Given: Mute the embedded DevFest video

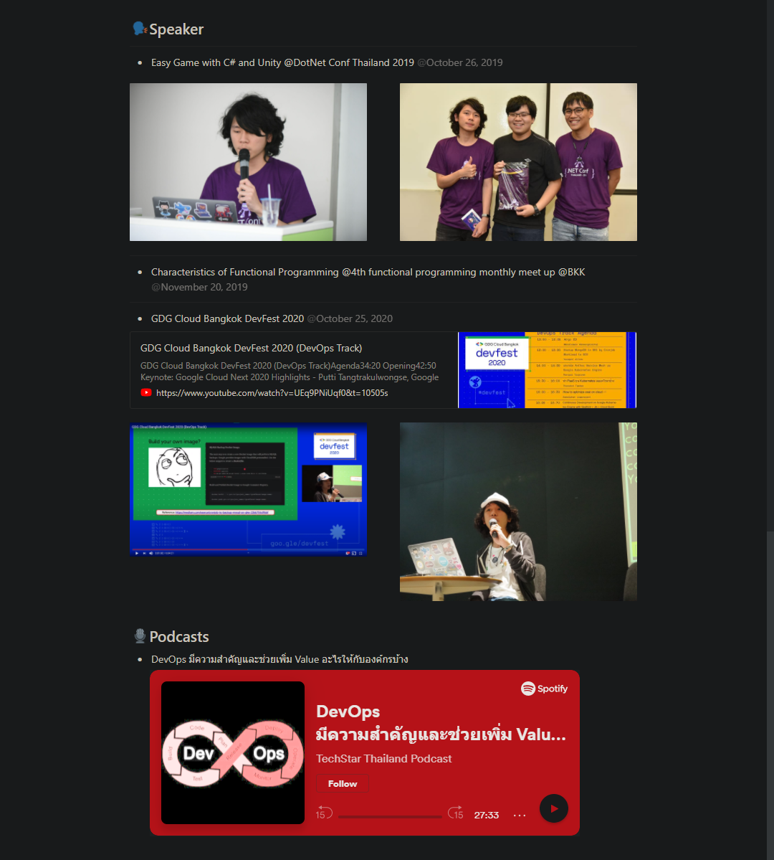Looking at the screenshot, I should pyautogui.click(x=152, y=553).
